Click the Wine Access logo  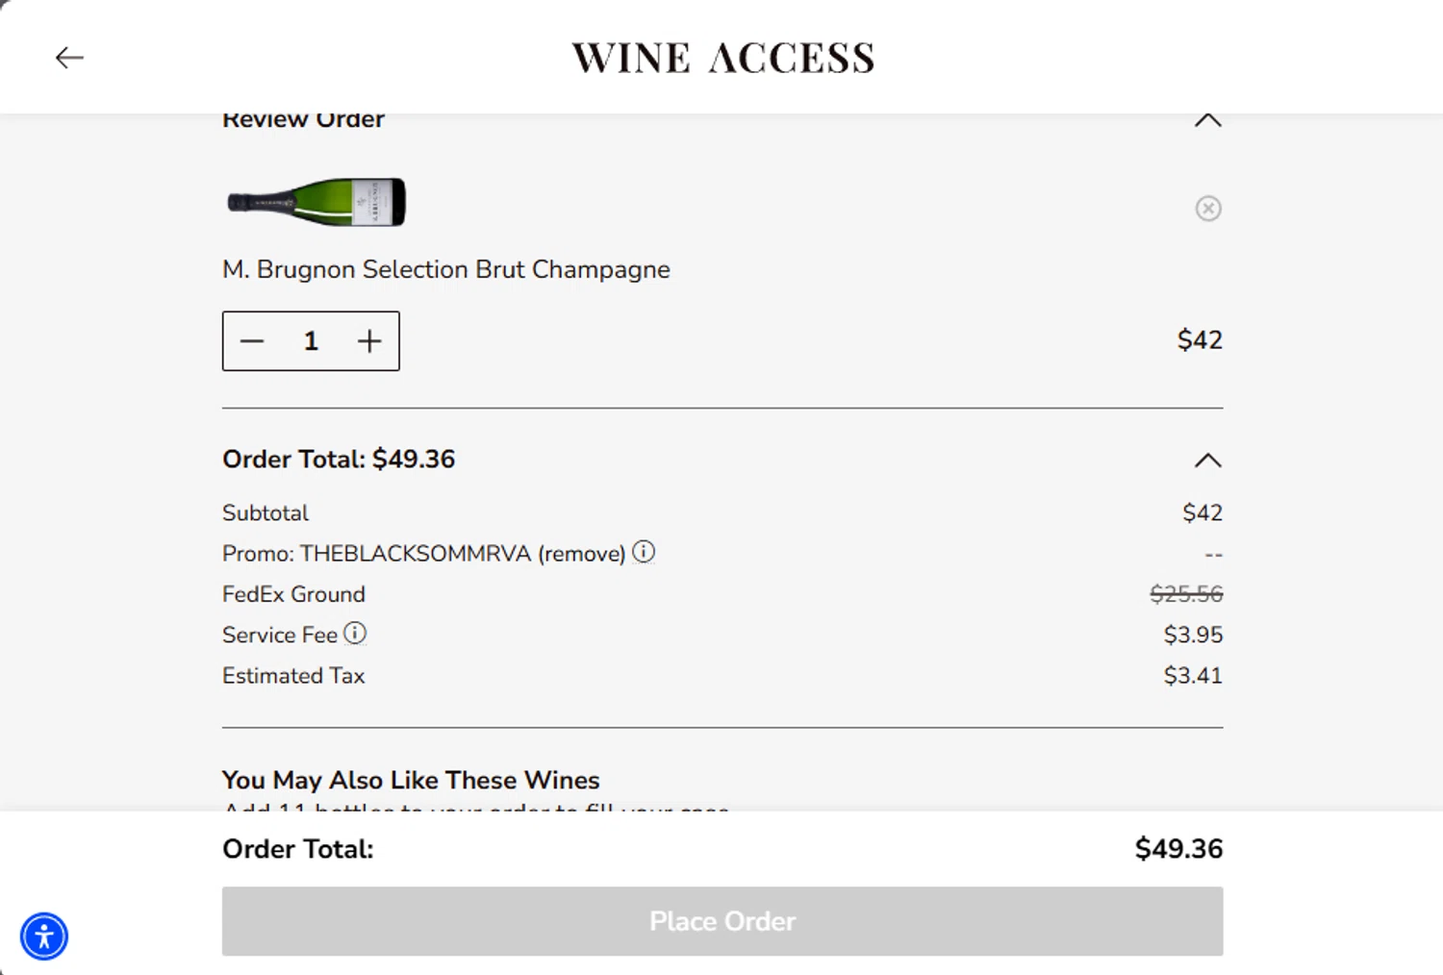click(722, 58)
